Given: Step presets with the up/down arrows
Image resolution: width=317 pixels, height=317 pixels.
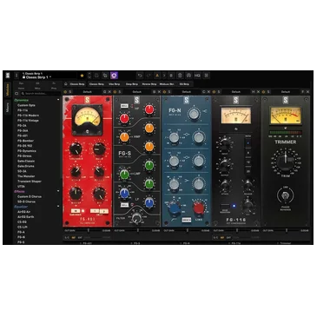Looking at the screenshot, I should tap(89, 76).
